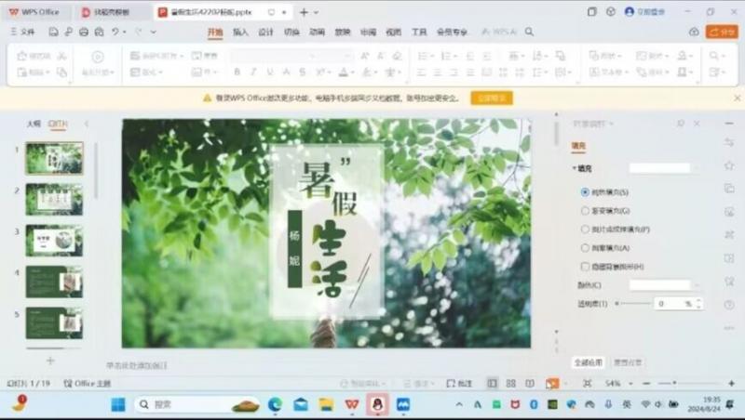Open File Explorer from taskbar

point(326,404)
